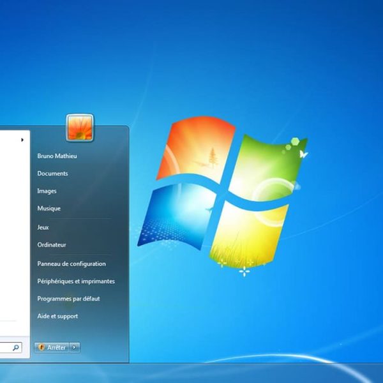The image size is (383, 383).
Task: Open the Bruno Mathieu user folder
Action: click(57, 156)
